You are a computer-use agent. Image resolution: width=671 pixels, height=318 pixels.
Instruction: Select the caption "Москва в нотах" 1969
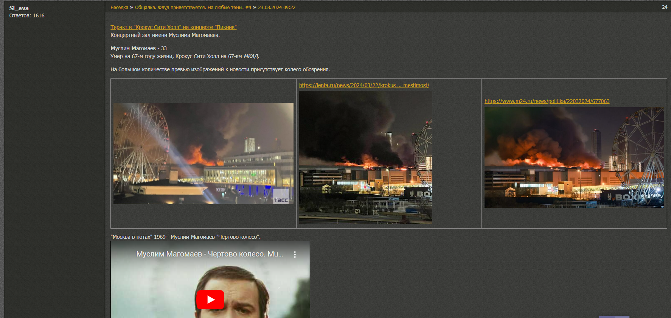click(185, 237)
